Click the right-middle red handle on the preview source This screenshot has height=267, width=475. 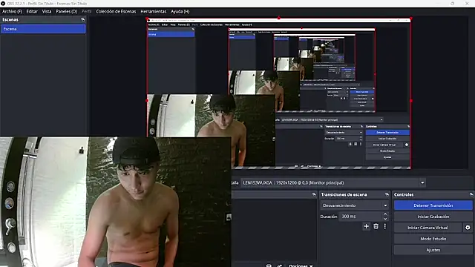410,101
